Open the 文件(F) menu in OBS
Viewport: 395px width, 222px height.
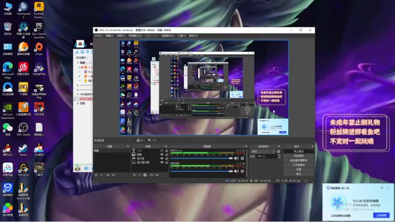(98, 36)
